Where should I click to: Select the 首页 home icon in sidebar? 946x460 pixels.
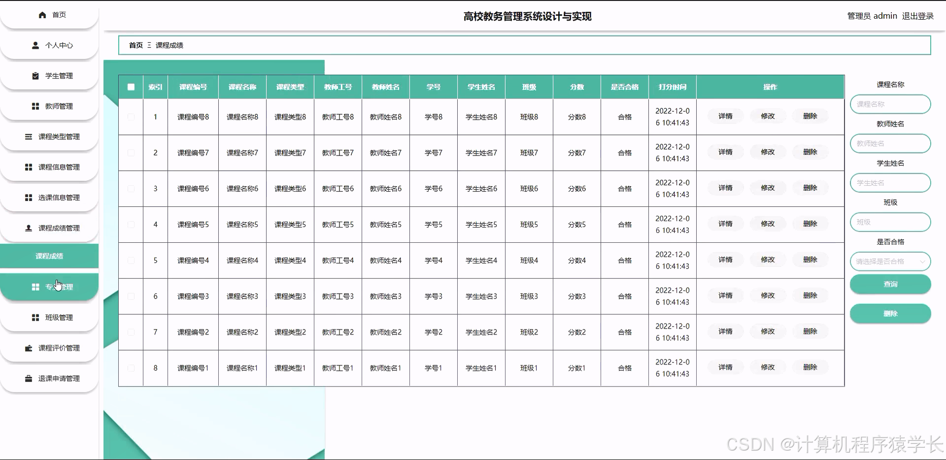pos(42,15)
